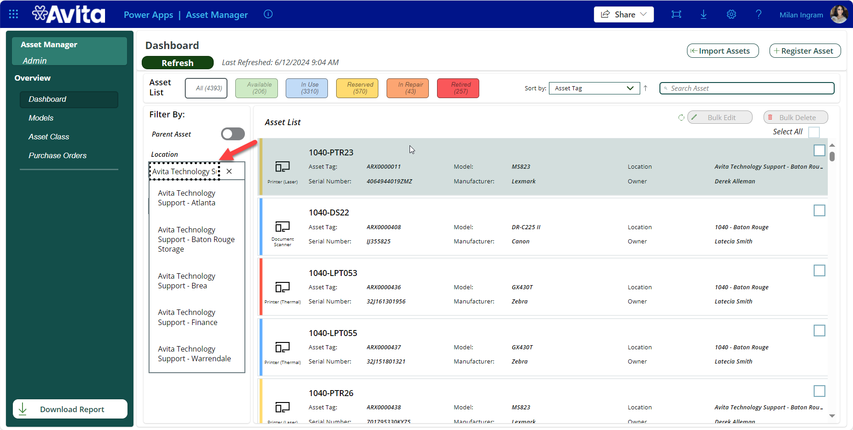
Task: Filter by blue In Use (3310) chip
Action: (x=307, y=88)
